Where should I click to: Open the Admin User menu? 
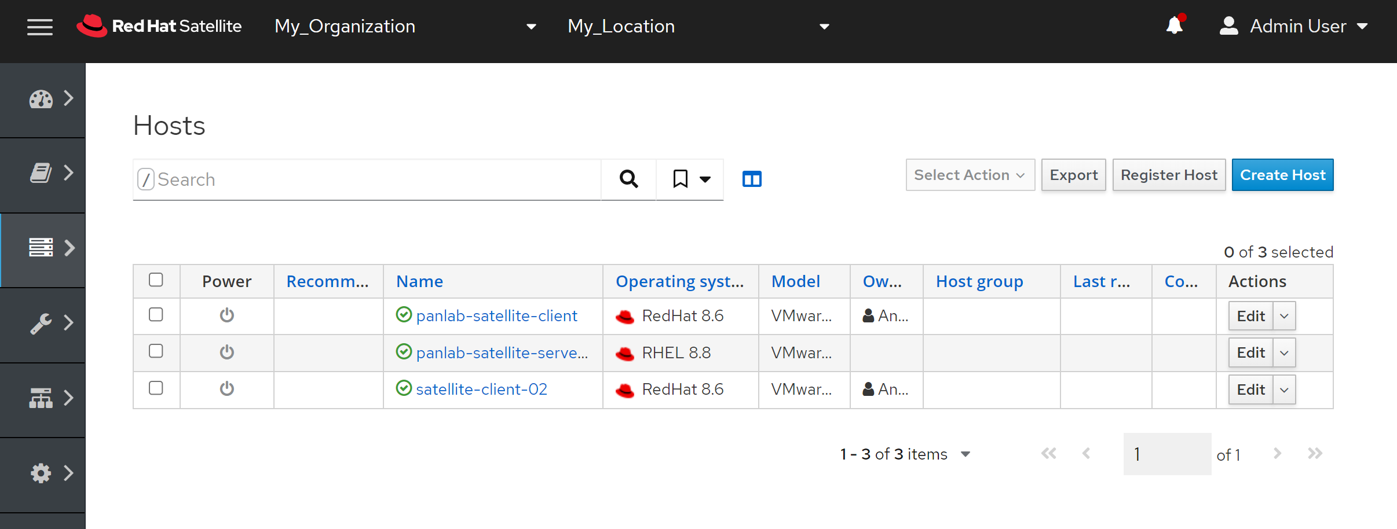point(1294,27)
